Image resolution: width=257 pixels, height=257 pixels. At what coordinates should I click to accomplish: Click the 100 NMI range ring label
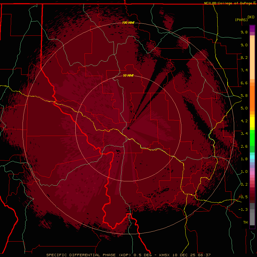[x=128, y=23]
